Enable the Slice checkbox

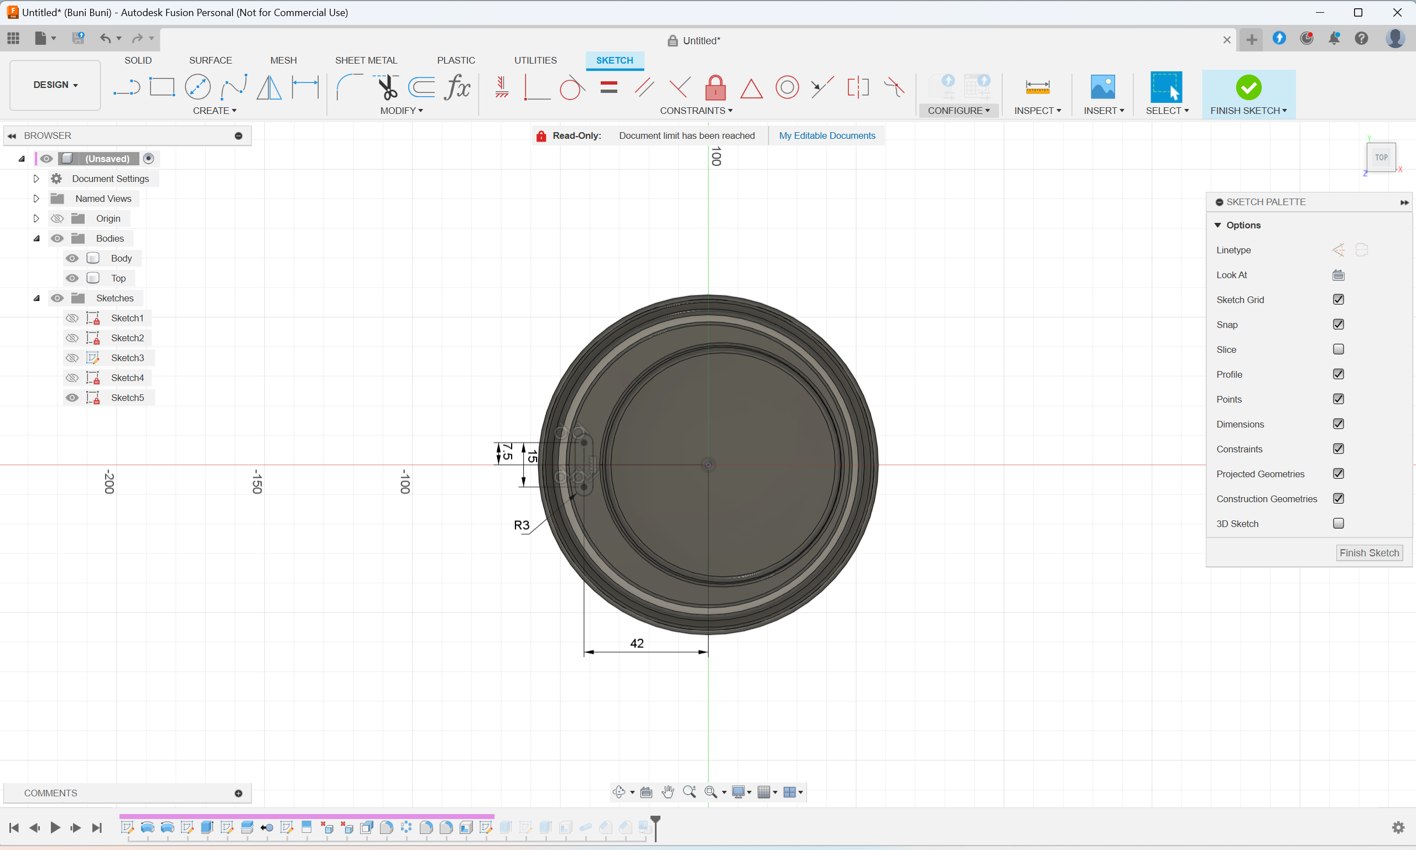click(1338, 350)
